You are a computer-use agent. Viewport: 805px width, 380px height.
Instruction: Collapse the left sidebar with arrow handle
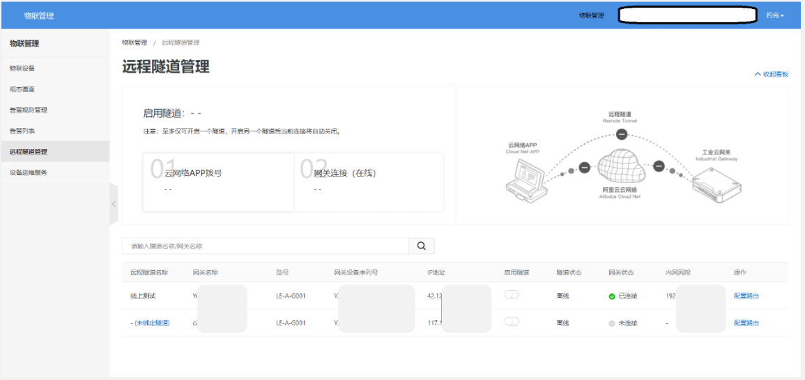pyautogui.click(x=114, y=204)
